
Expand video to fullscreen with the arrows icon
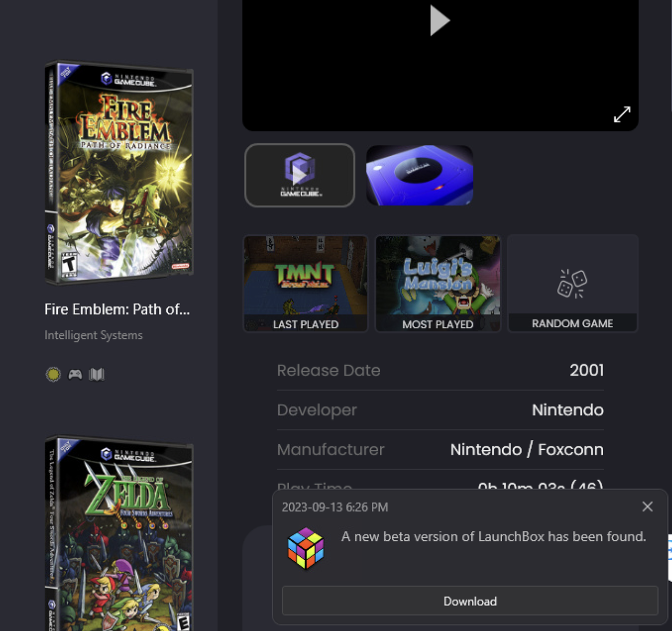[622, 114]
